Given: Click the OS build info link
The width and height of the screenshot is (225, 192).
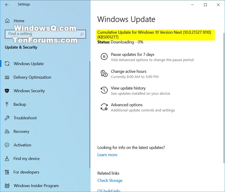Looking at the screenshot, I should 109,190.
